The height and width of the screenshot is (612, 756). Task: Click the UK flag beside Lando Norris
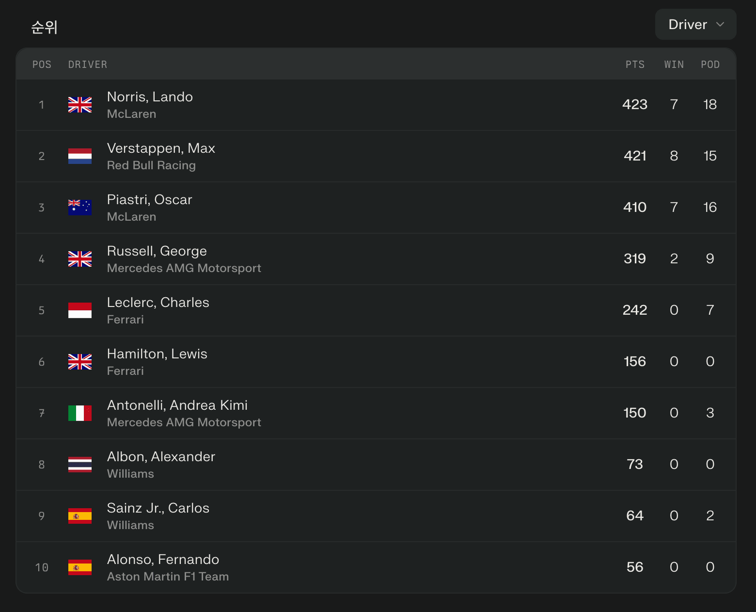(80, 105)
